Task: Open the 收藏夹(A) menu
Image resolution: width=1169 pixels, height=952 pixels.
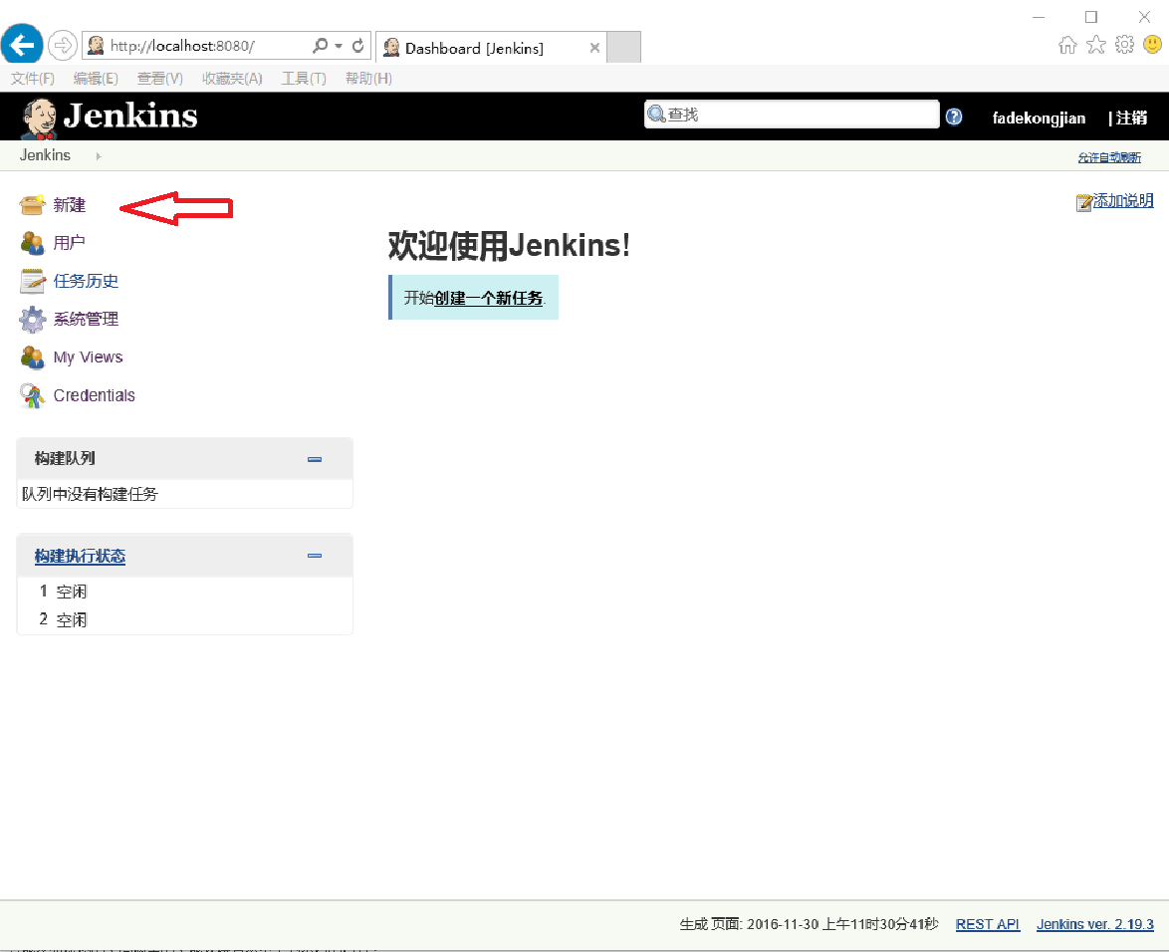Action: 232,79
